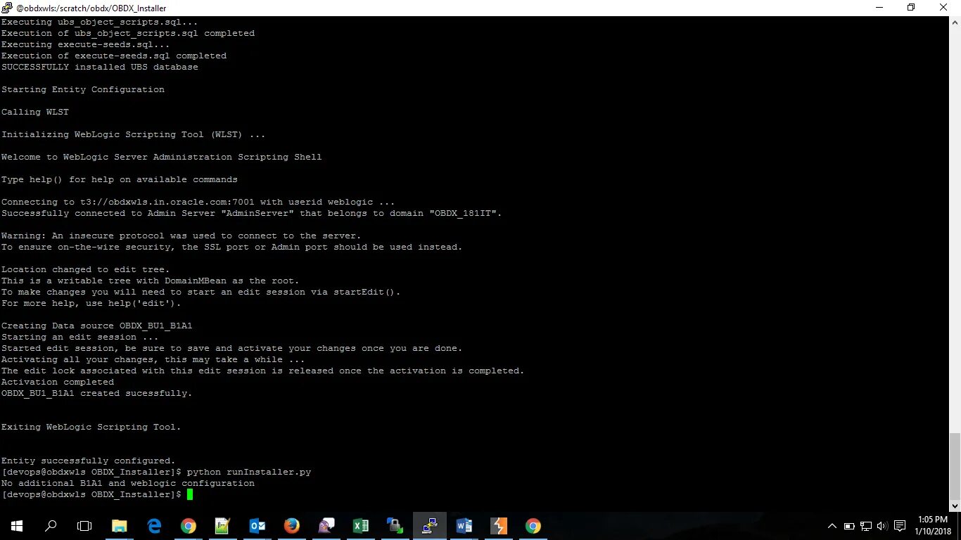Click 'To ensure on-the-wire security' line
This screenshot has width=961, height=540.
point(231,247)
